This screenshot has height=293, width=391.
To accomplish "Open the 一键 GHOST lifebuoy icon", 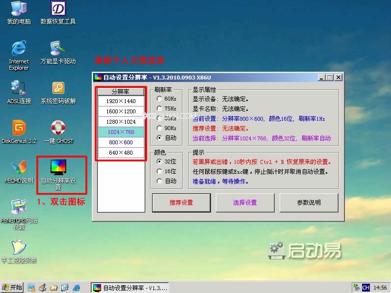I will (58, 132).
